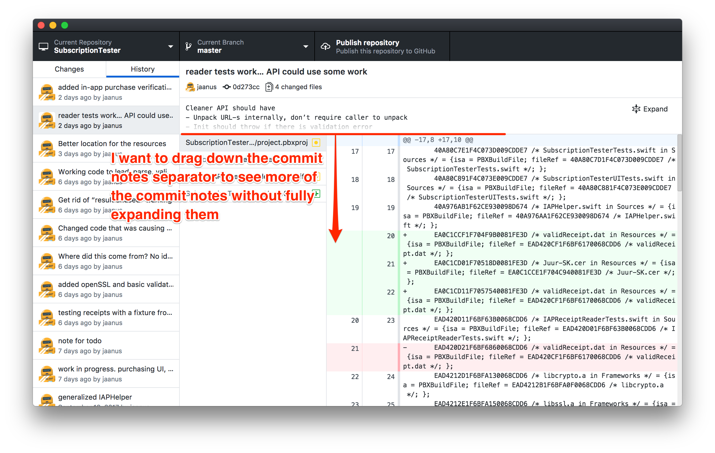Select commit 'work in progress. purchasing UI, ...'
Viewport: 715px width, 453px height.
tap(106, 373)
